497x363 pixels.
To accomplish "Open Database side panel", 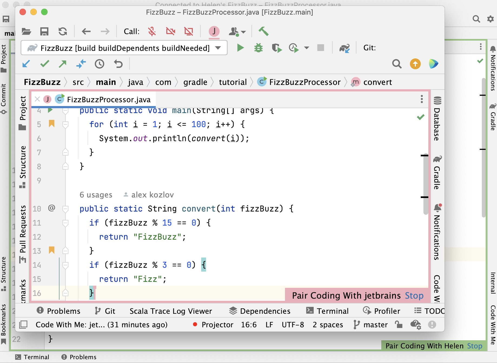I will (x=437, y=118).
